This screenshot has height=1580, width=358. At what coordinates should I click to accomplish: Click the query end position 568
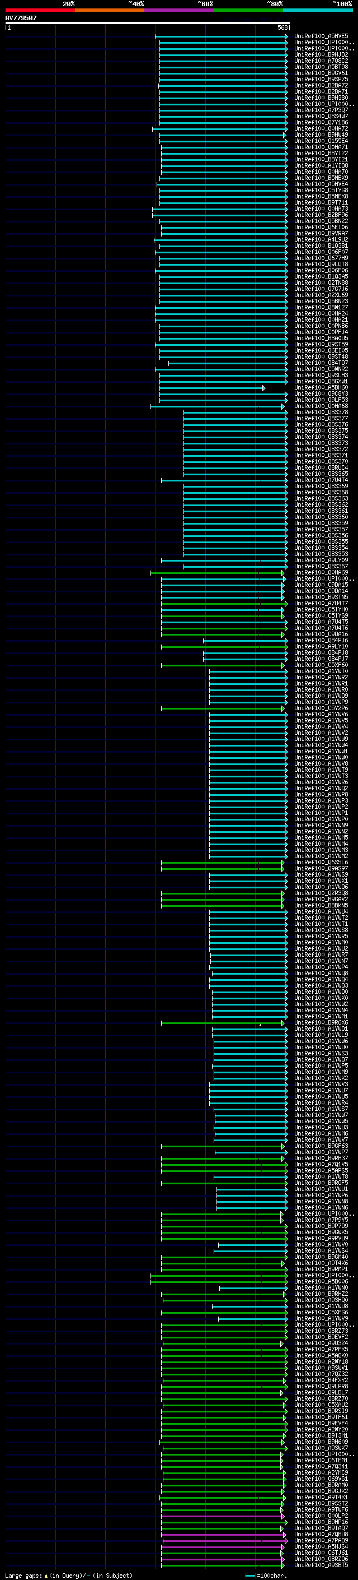point(282,27)
